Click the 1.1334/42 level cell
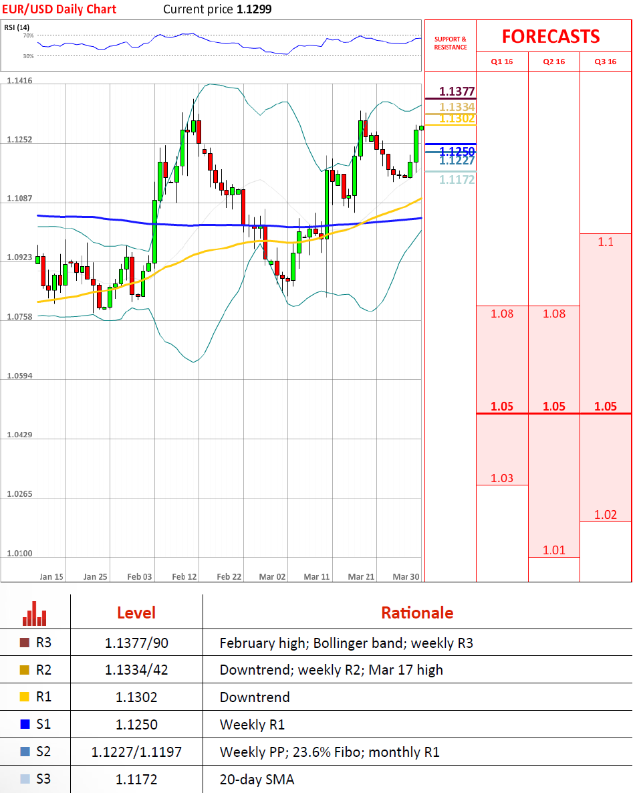Viewport: 635px width, 793px height. tap(136, 670)
